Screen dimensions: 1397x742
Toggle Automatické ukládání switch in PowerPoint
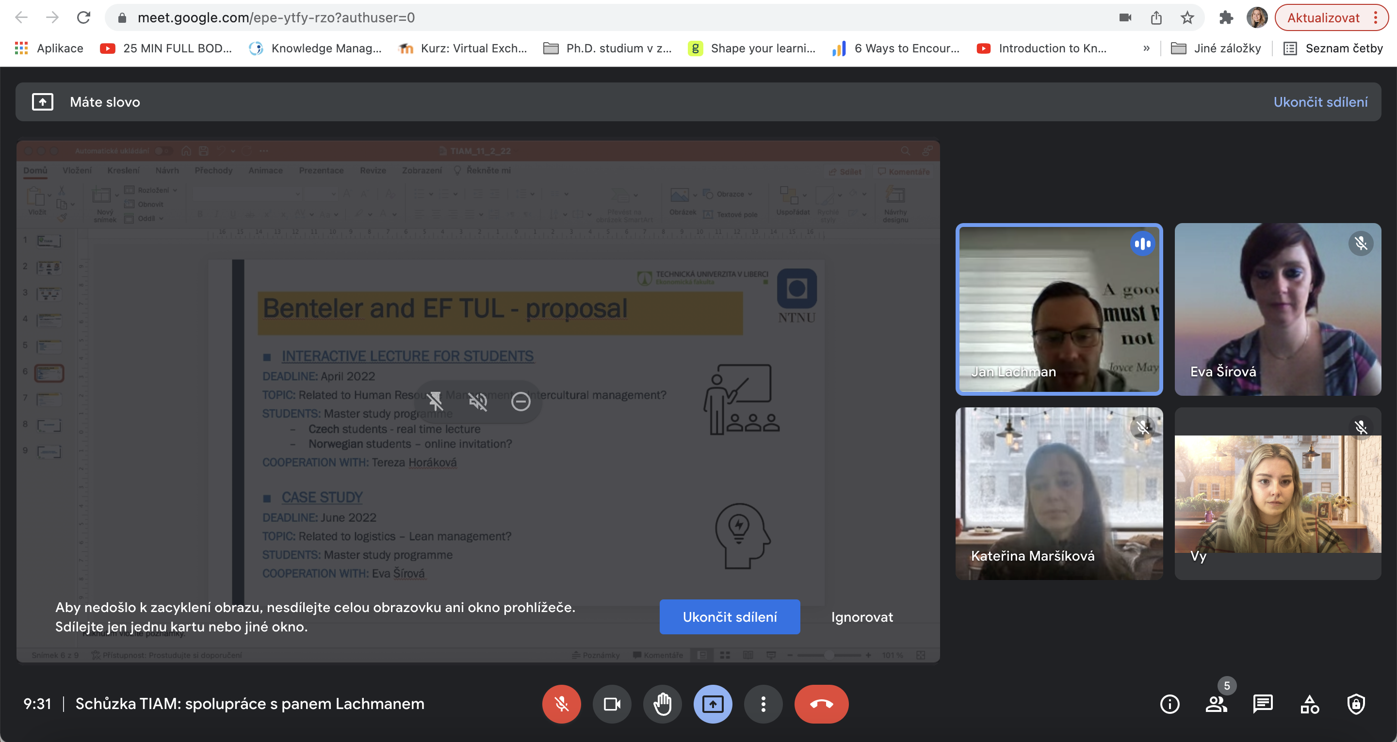tap(162, 151)
